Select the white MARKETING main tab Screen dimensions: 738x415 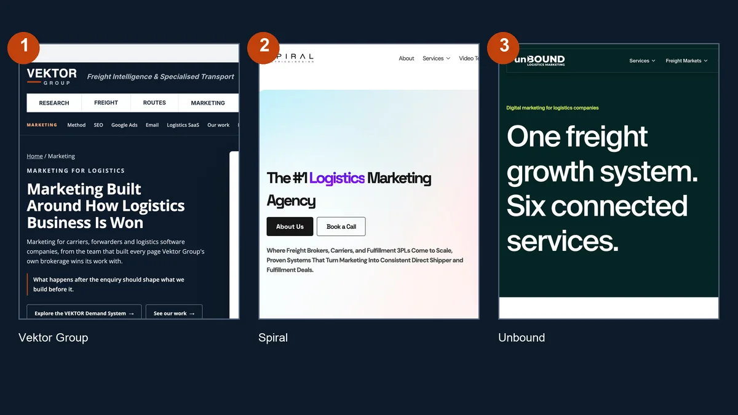(208, 103)
